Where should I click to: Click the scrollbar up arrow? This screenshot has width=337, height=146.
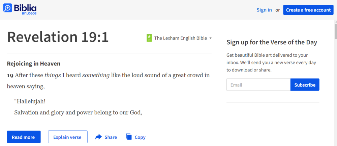[336, 21]
